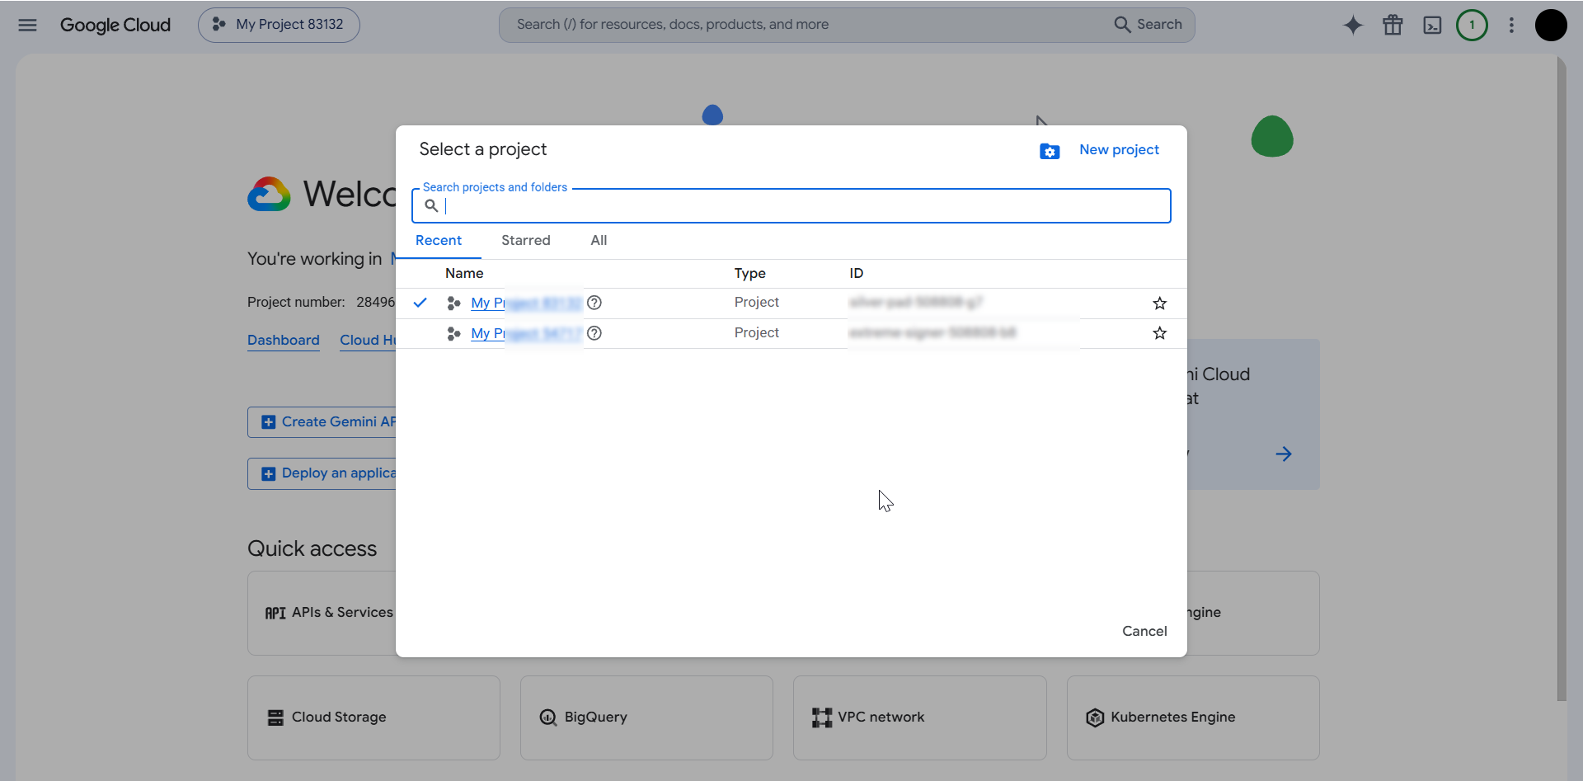Click the Project type cell in second row

pyautogui.click(x=757, y=332)
